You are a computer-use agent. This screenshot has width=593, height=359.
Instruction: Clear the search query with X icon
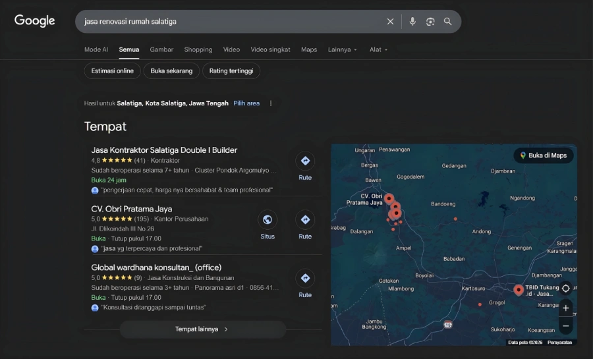pos(390,22)
